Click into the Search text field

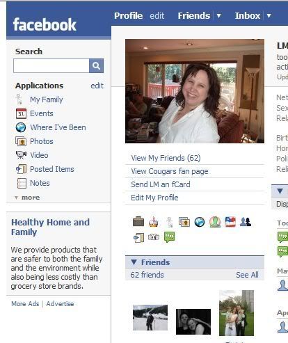point(51,65)
